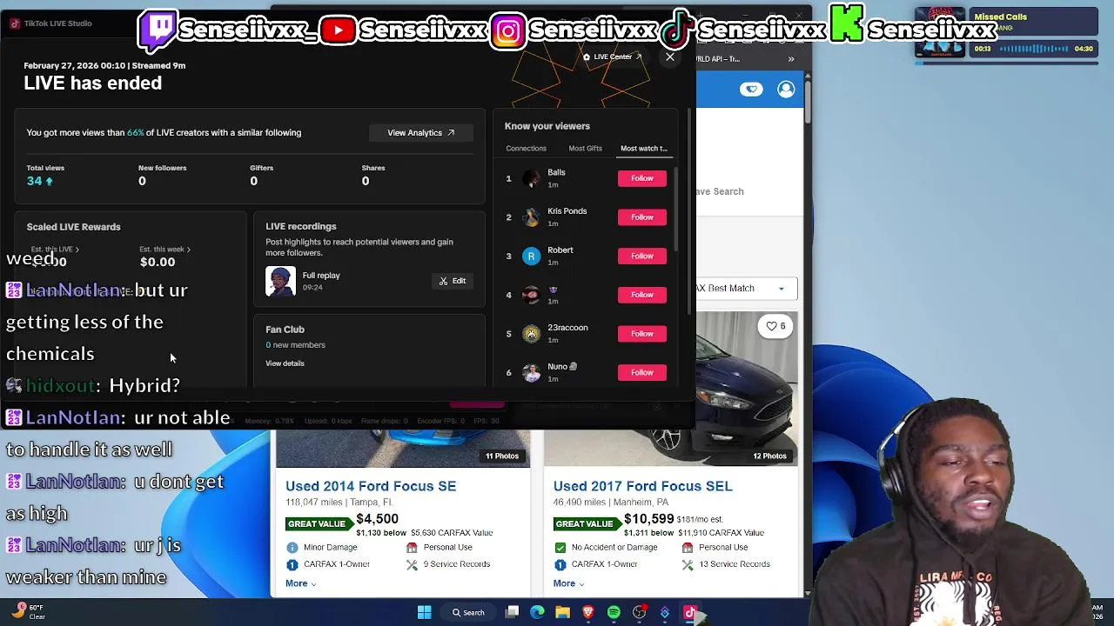Follow viewer Robert
The width and height of the screenshot is (1114, 626).
642,256
